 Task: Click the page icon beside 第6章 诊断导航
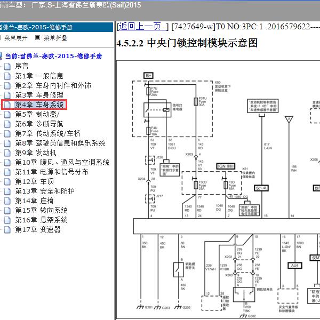coord(7,124)
